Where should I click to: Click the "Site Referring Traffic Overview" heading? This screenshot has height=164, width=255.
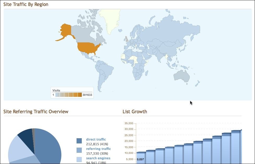pyautogui.click(x=36, y=112)
